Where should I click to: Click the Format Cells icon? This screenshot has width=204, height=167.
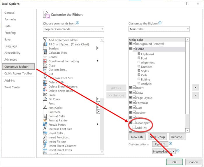coord(45,116)
